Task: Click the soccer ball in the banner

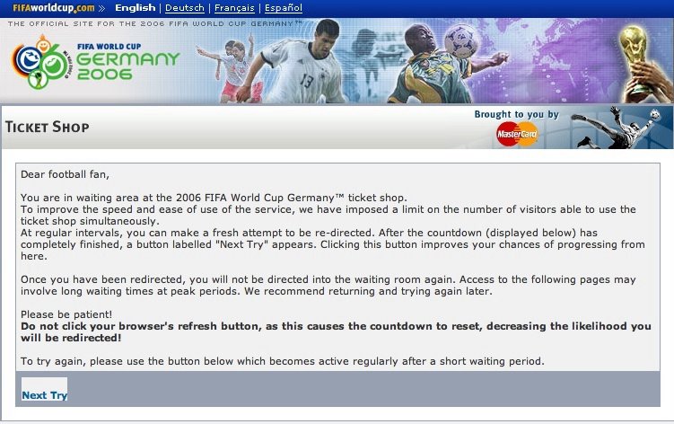Action: pos(460,40)
